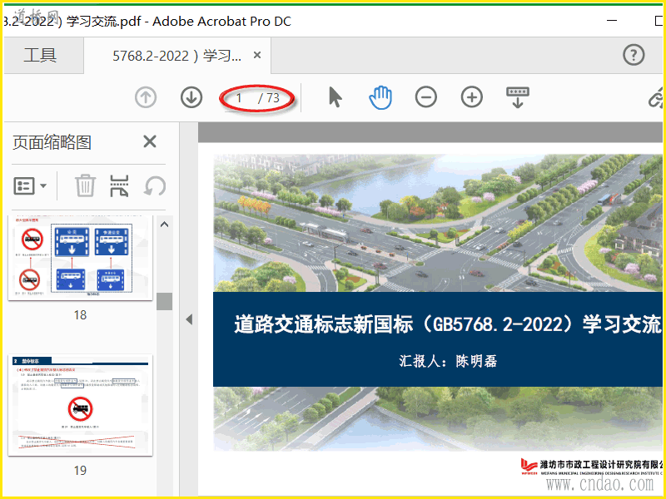Click the thumbnail panel scrollbar thumb

(x=164, y=302)
